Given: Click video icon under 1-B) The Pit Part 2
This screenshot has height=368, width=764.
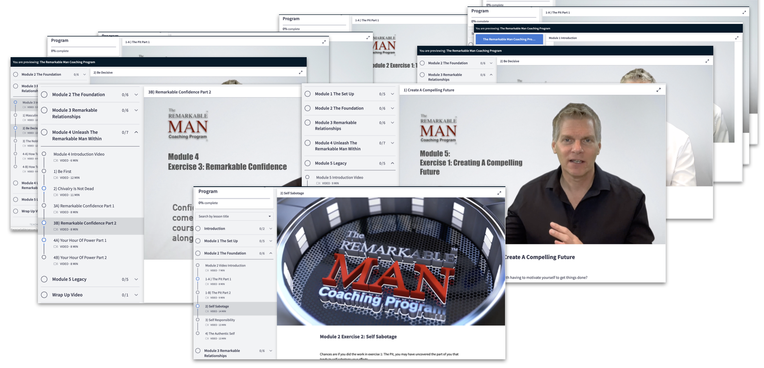Looking at the screenshot, I should 207,298.
